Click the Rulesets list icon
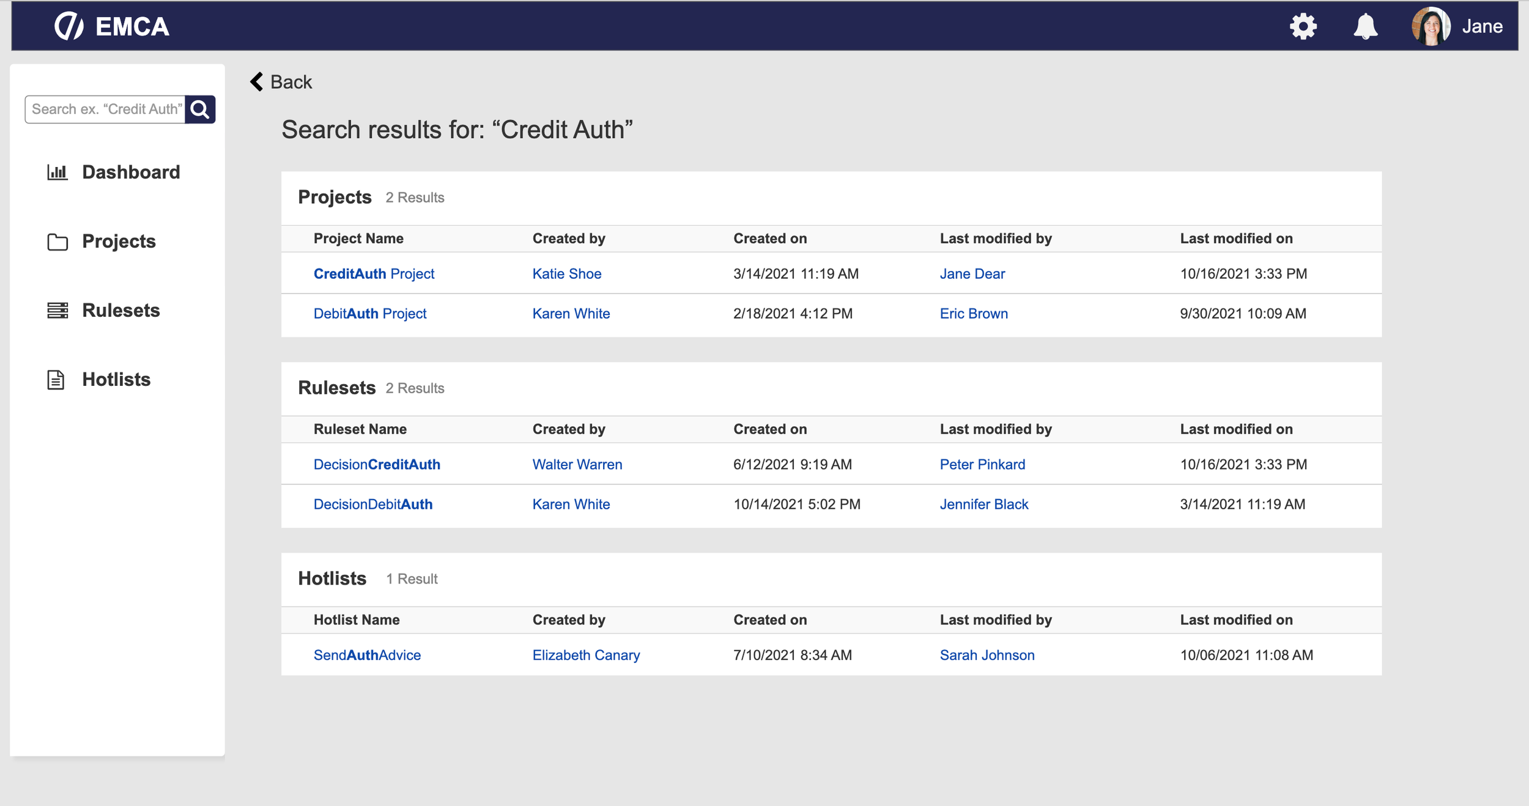This screenshot has width=1529, height=806. click(57, 311)
